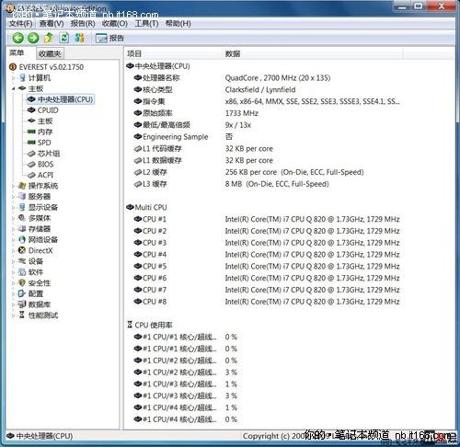
Task: Expand the 存储器 tree node
Action: [x=13, y=229]
